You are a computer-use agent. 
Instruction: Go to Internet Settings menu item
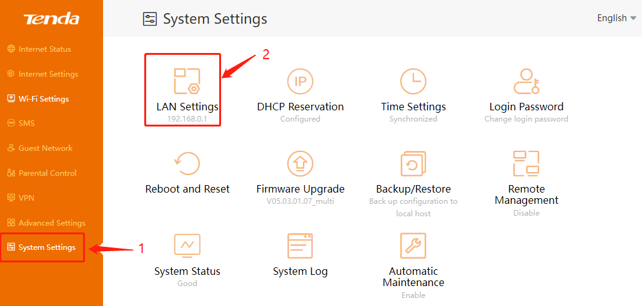point(48,74)
